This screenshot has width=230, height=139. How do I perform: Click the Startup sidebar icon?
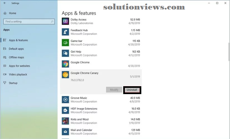tap(5, 83)
